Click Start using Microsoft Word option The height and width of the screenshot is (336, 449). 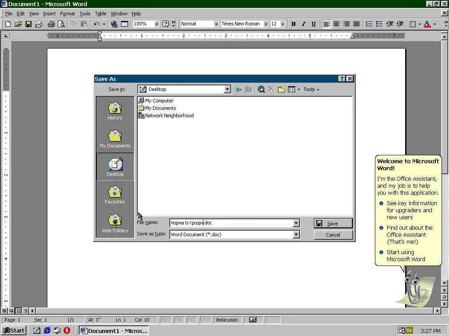406,255
